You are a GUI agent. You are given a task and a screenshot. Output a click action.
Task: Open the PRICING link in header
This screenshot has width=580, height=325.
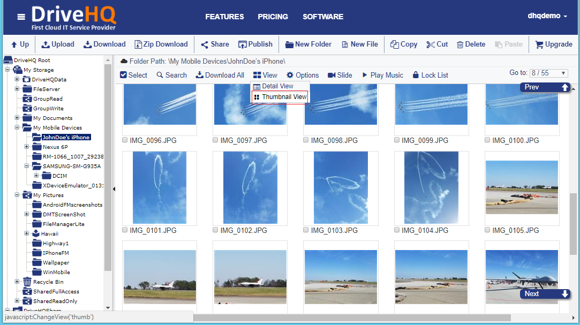273,17
